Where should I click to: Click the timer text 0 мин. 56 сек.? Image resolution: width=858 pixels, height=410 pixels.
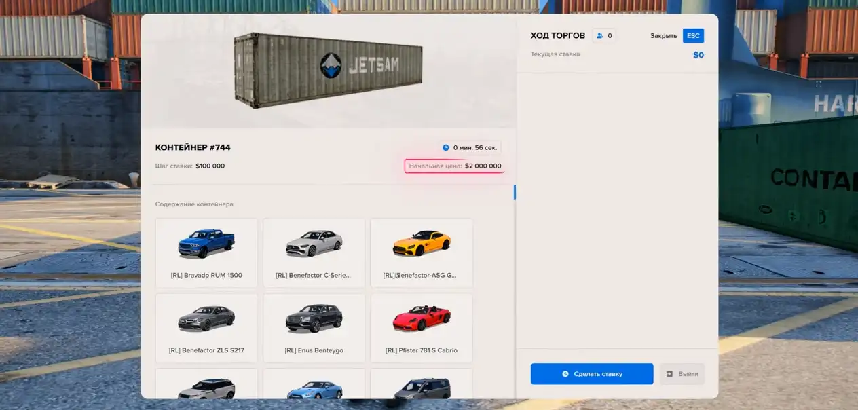tap(475, 147)
